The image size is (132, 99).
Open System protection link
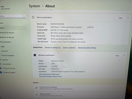(69, 48)
